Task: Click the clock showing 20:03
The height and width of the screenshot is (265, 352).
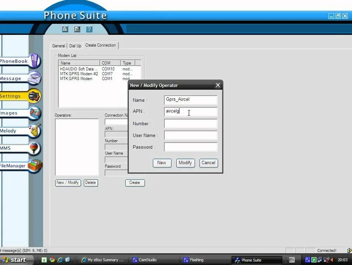Action: point(342,260)
